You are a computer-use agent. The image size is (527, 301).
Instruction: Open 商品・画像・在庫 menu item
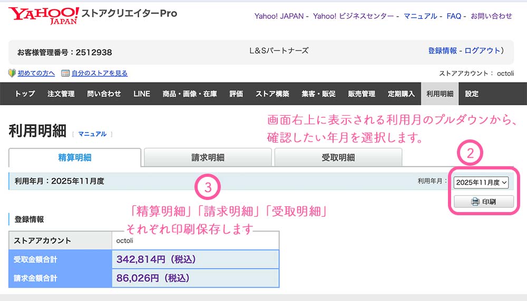point(190,94)
